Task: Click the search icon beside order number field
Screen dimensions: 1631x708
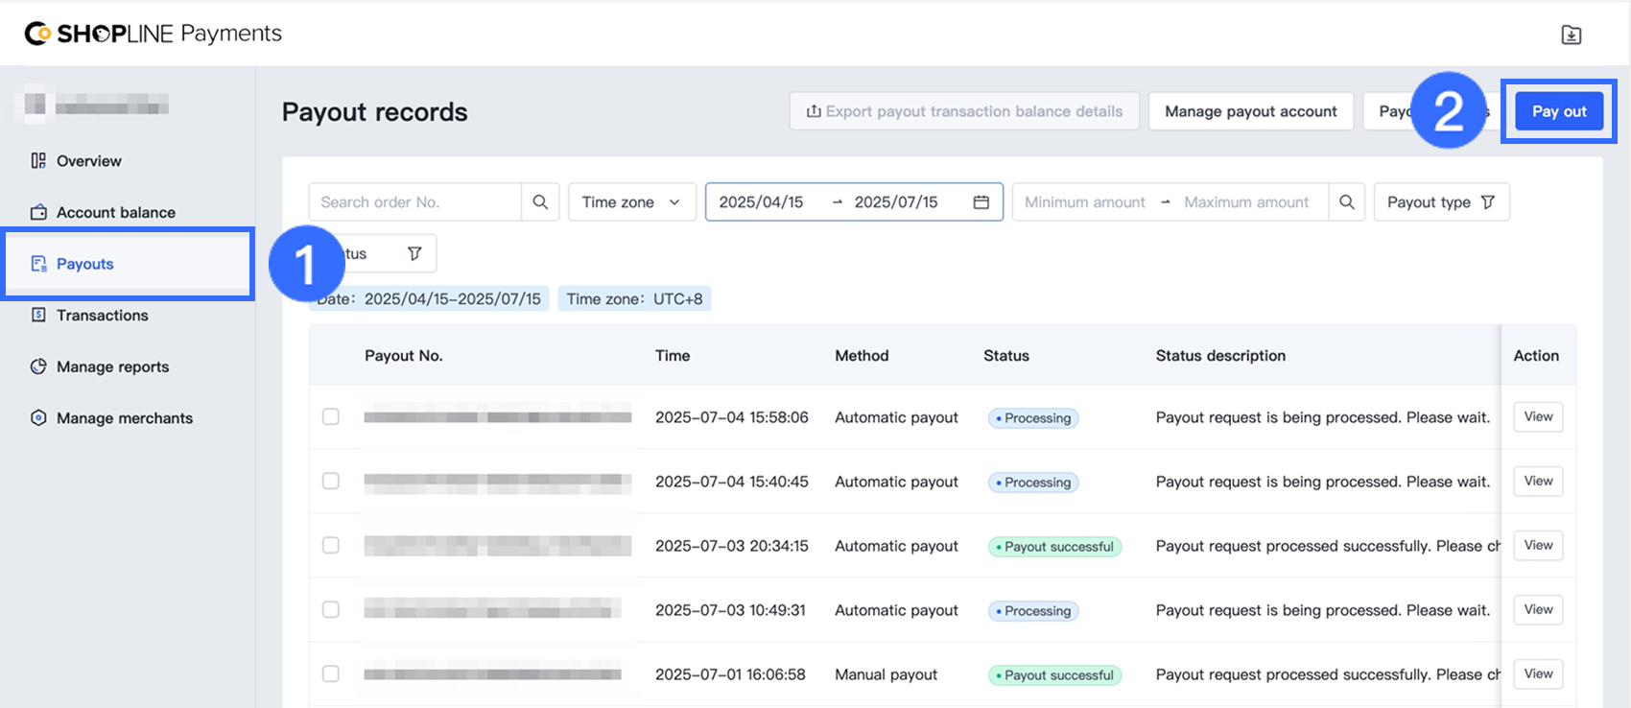Action: tap(540, 202)
